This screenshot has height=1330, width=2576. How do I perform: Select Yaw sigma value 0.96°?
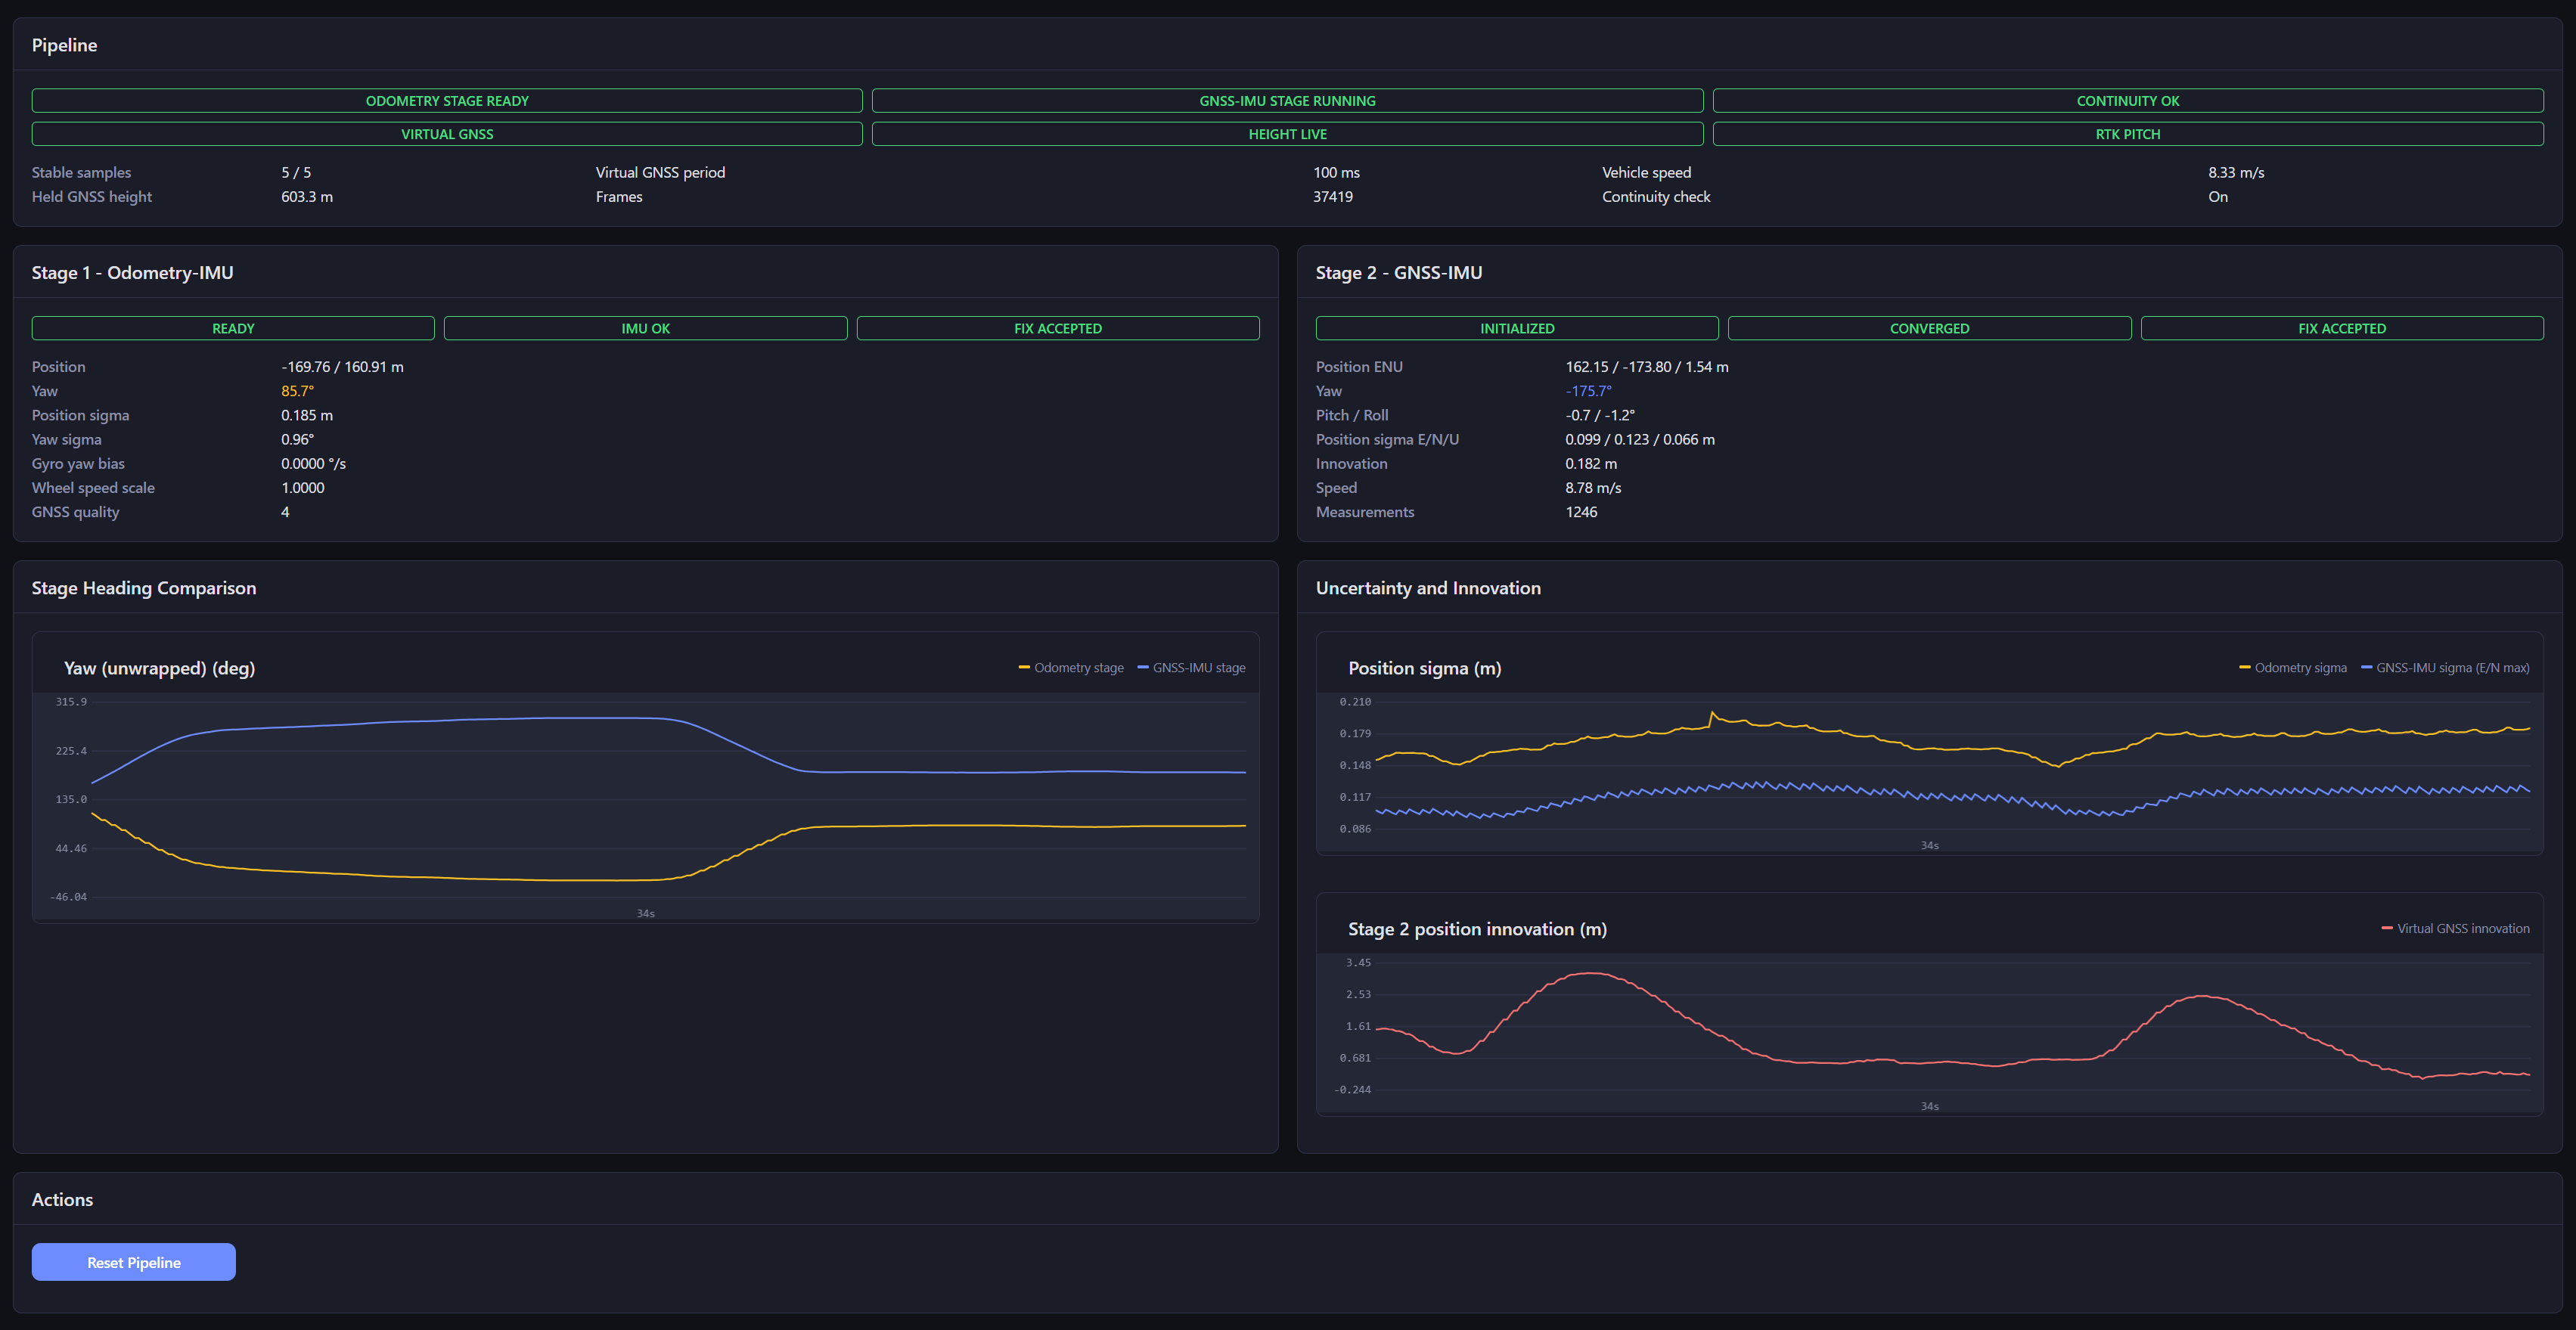pos(297,439)
